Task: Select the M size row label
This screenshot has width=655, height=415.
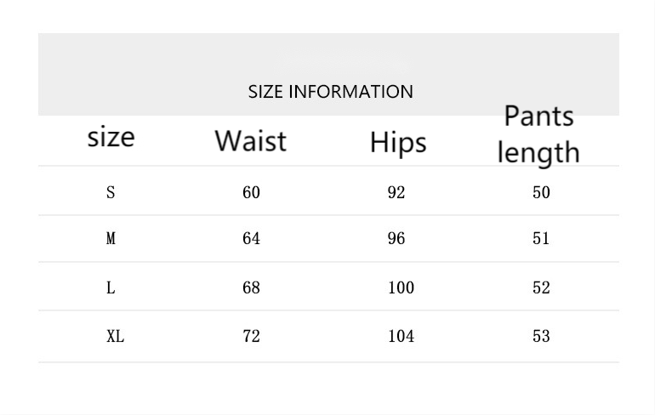Action: (111, 239)
